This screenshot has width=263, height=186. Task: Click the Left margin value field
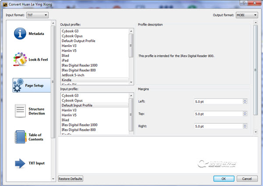click(218, 101)
